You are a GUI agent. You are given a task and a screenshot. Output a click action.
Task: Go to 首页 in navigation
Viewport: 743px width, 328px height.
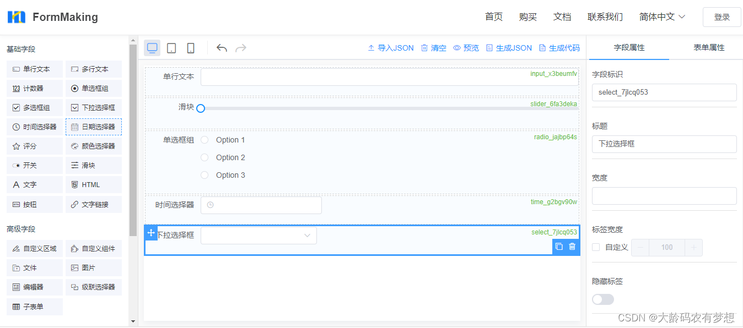494,17
